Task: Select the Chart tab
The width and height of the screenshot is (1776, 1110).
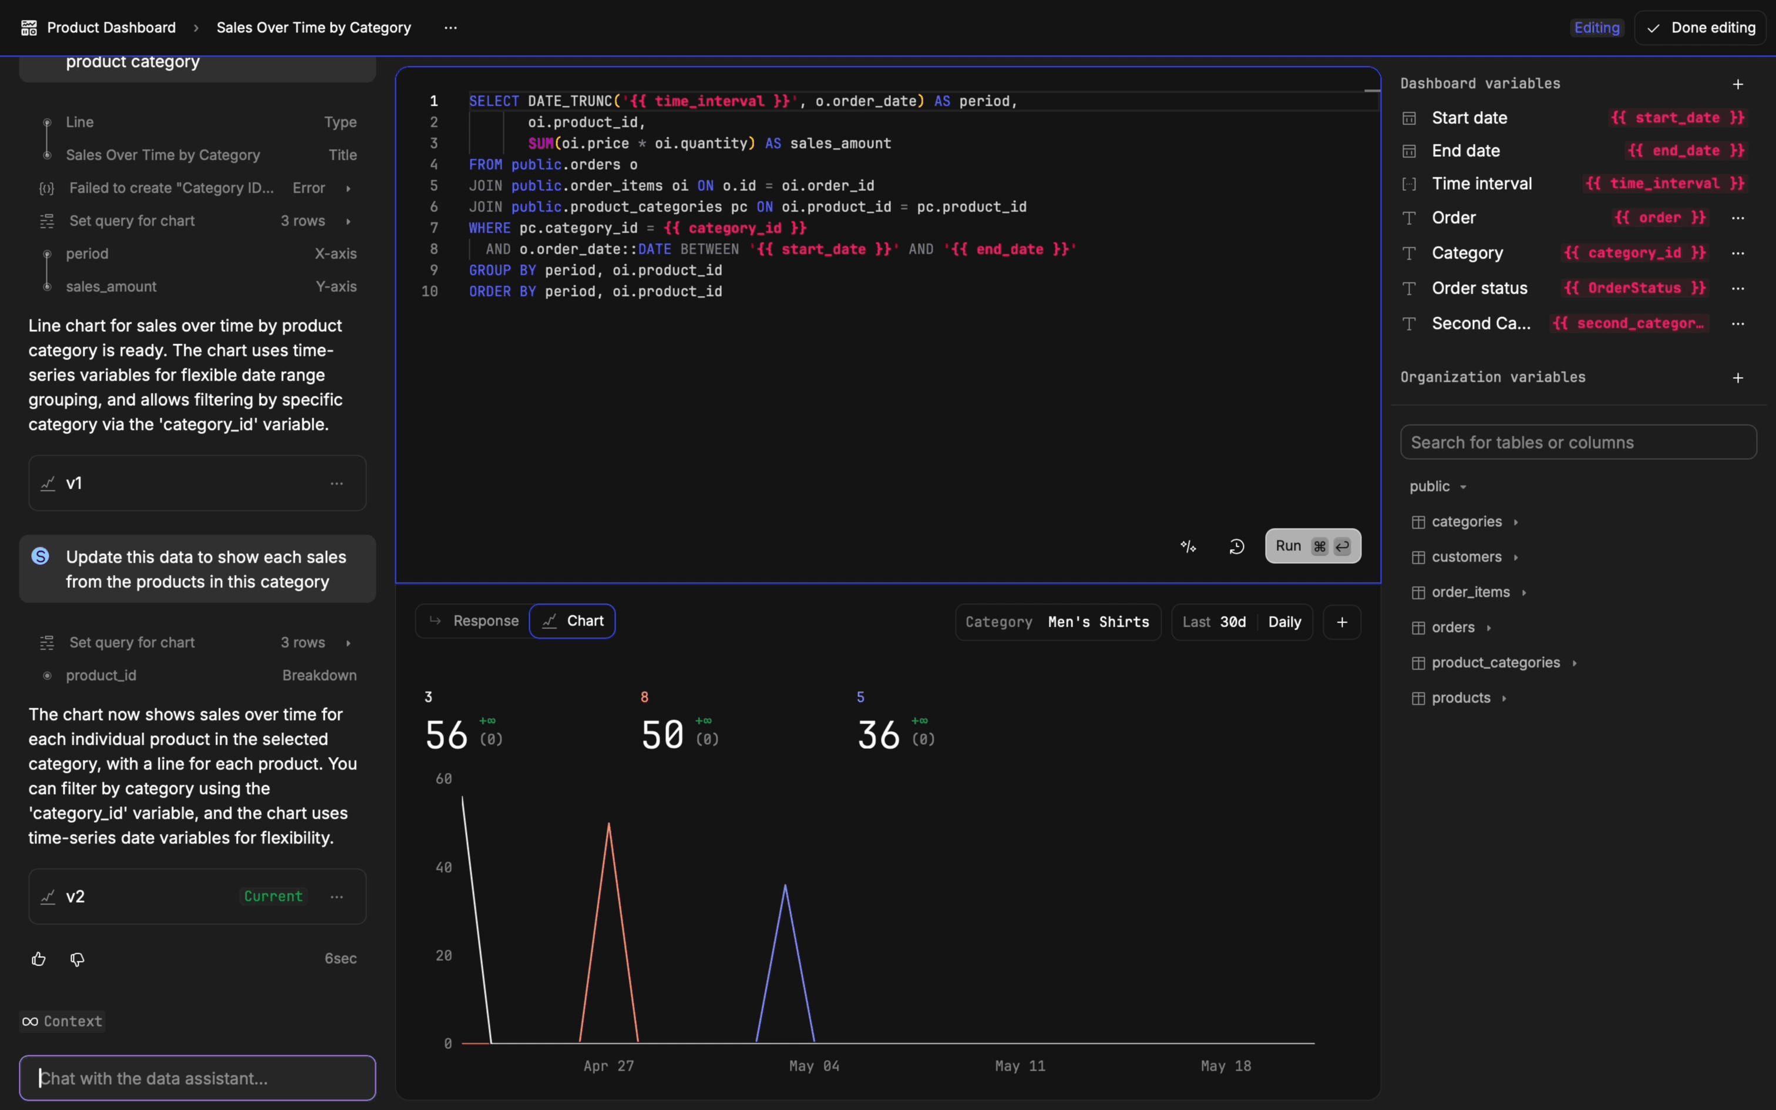Action: pyautogui.click(x=573, y=621)
